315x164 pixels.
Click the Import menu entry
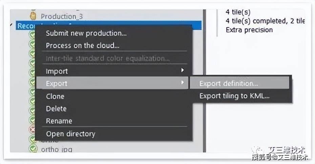57,71
